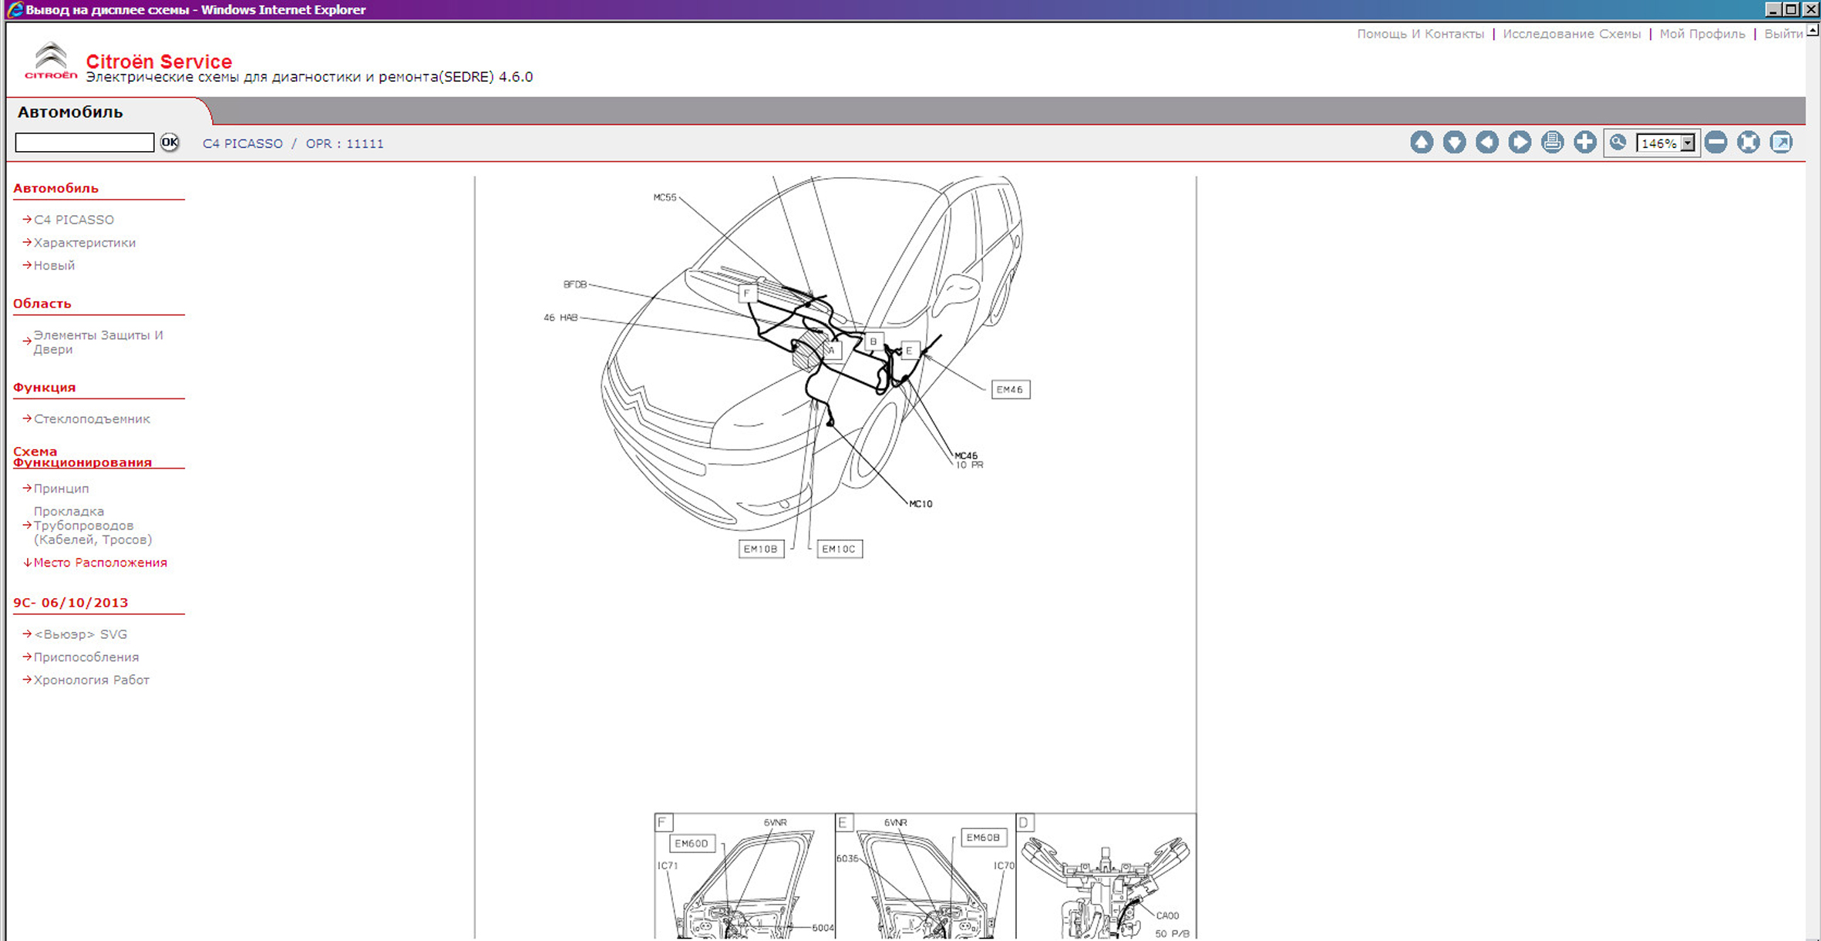Fit diagram to screen icon
This screenshot has height=941, width=1821.
point(1749,143)
